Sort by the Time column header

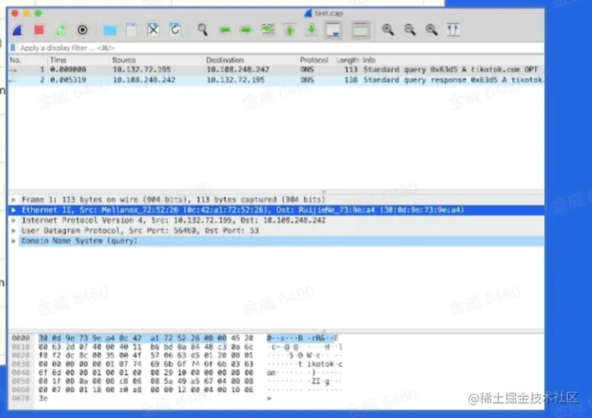point(59,60)
